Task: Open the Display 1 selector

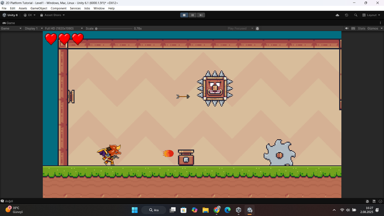Action: pyautogui.click(x=33, y=28)
